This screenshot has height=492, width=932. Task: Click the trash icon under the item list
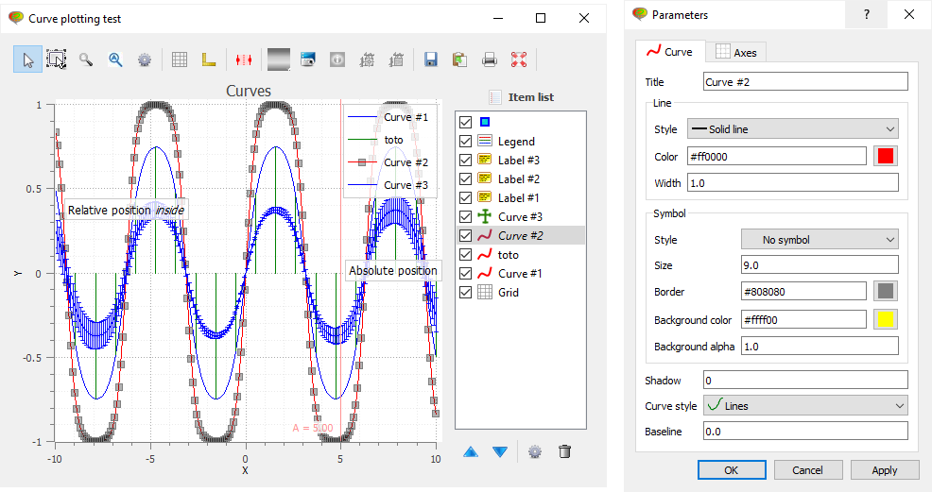click(564, 451)
